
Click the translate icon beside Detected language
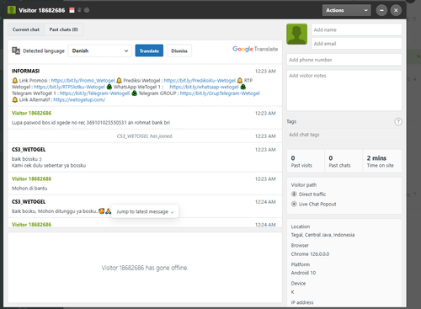pos(16,51)
